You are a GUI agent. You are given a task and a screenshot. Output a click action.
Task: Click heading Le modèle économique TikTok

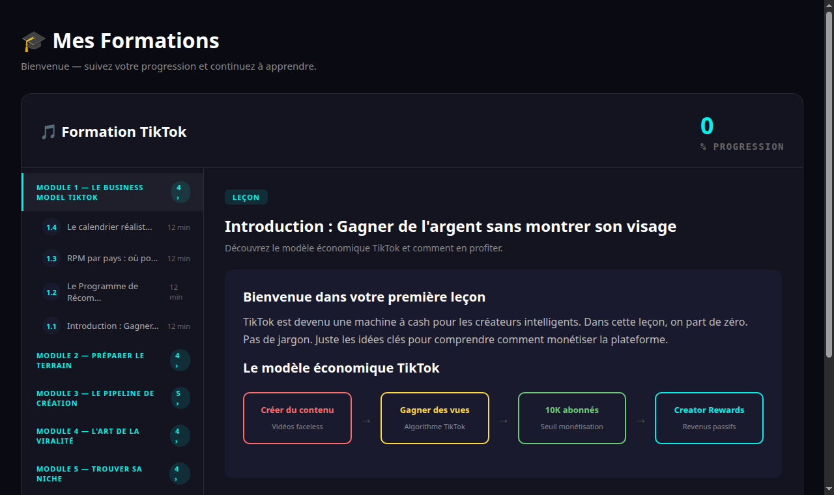(x=341, y=368)
